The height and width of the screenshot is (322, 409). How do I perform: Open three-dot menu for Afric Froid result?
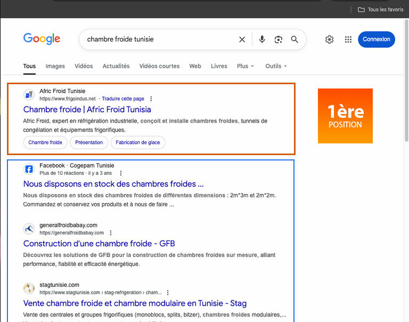(151, 99)
